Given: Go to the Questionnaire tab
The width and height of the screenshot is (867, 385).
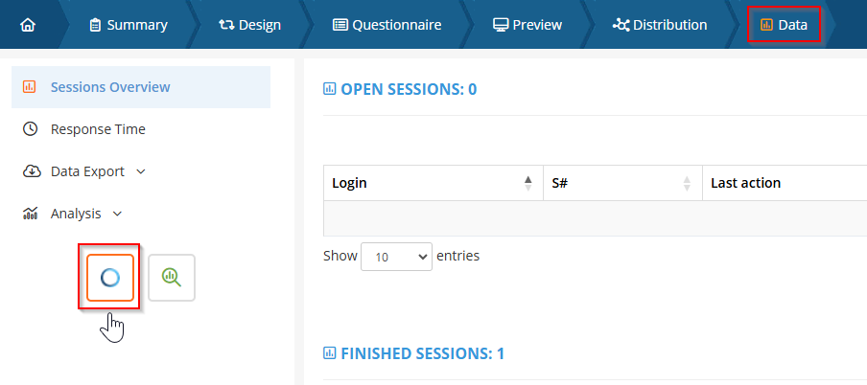Looking at the screenshot, I should [x=387, y=24].
